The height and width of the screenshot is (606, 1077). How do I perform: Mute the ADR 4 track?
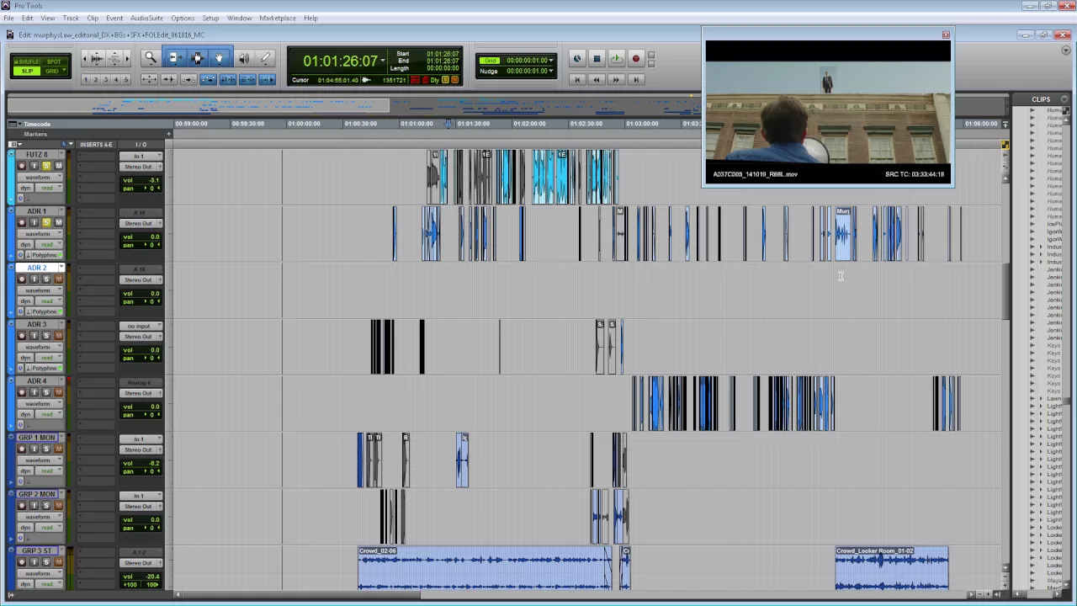(58, 392)
